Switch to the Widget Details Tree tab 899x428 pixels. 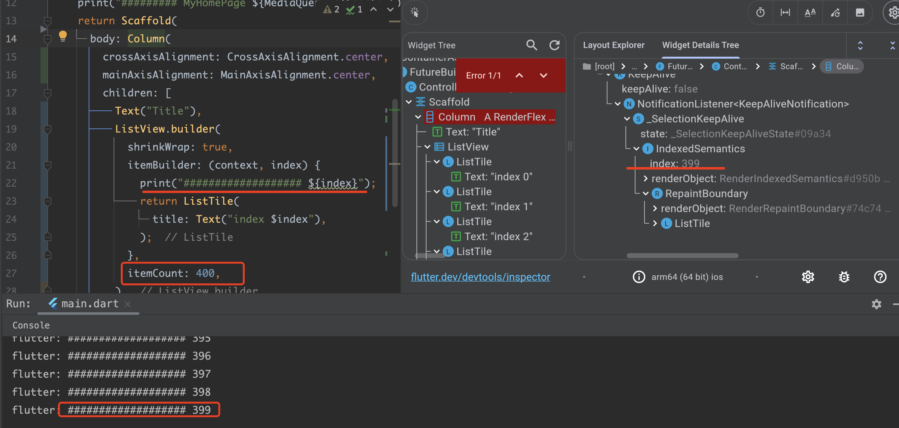700,45
